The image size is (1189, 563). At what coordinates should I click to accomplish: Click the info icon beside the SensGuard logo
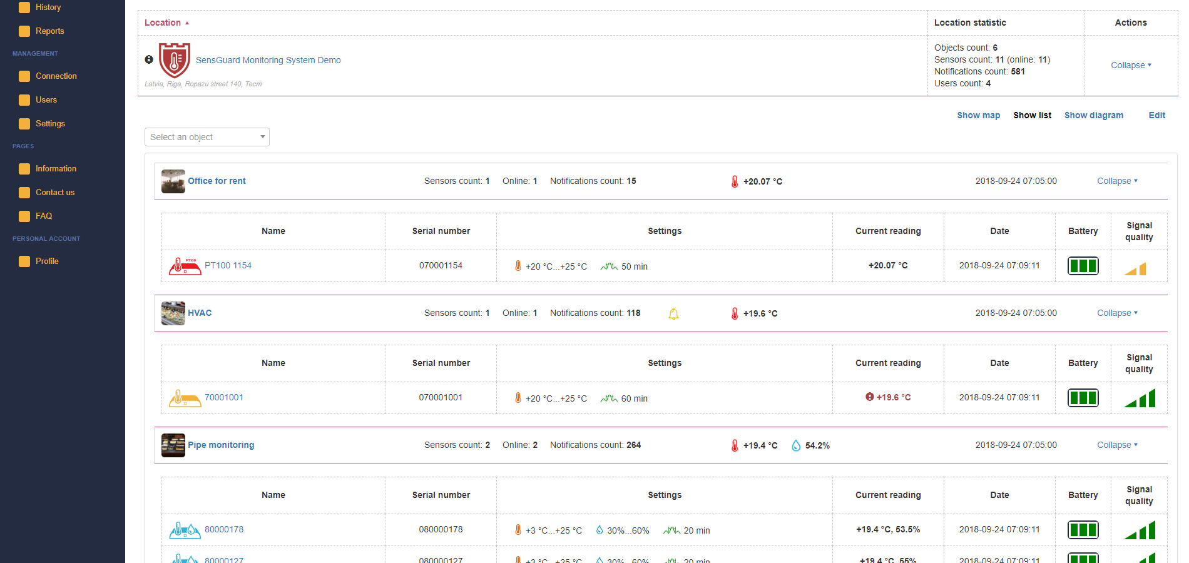tap(149, 58)
